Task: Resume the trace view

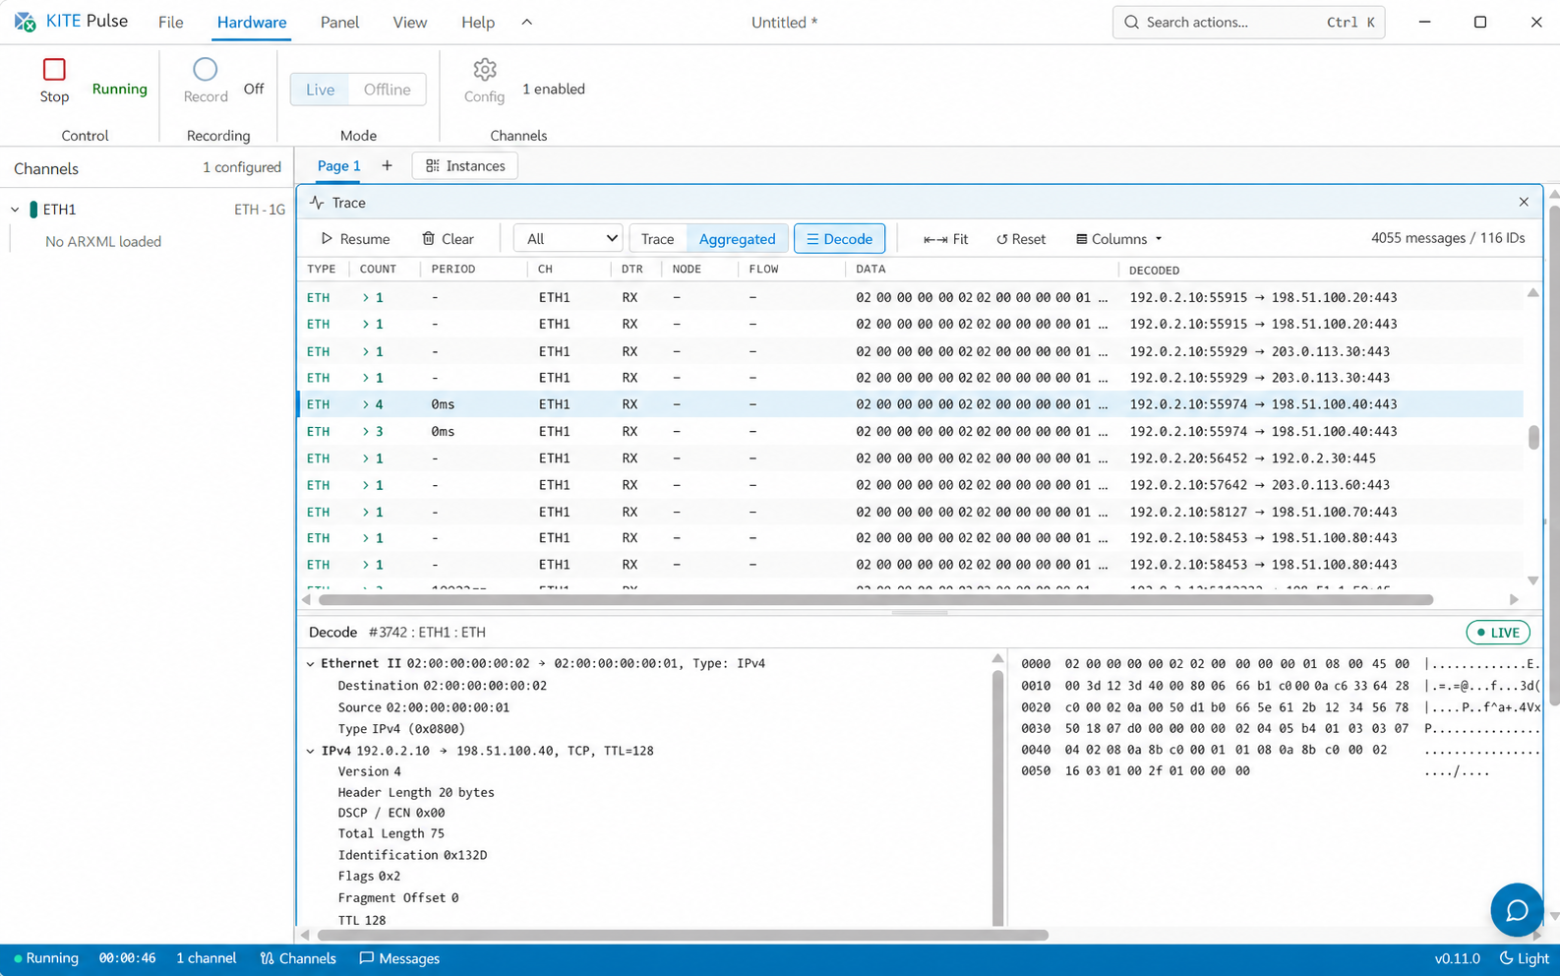Action: click(355, 238)
